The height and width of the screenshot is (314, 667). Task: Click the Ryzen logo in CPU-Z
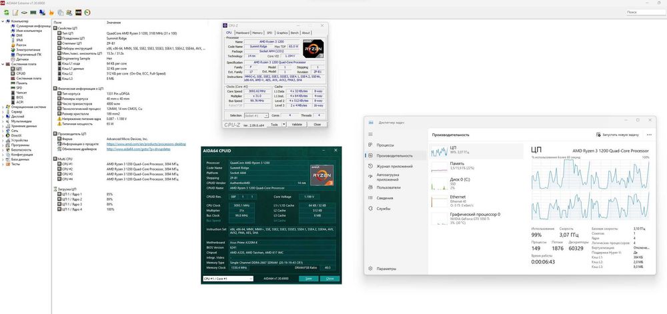313,47
